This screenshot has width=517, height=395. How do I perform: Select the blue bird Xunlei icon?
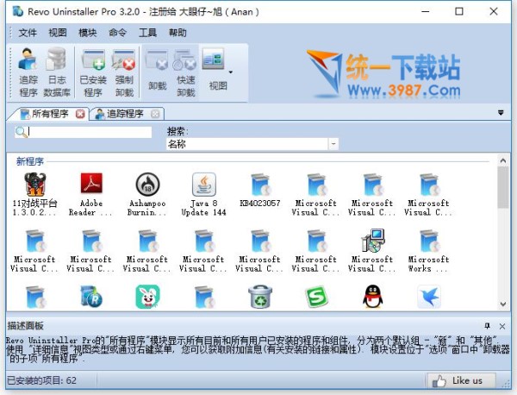pos(428,297)
